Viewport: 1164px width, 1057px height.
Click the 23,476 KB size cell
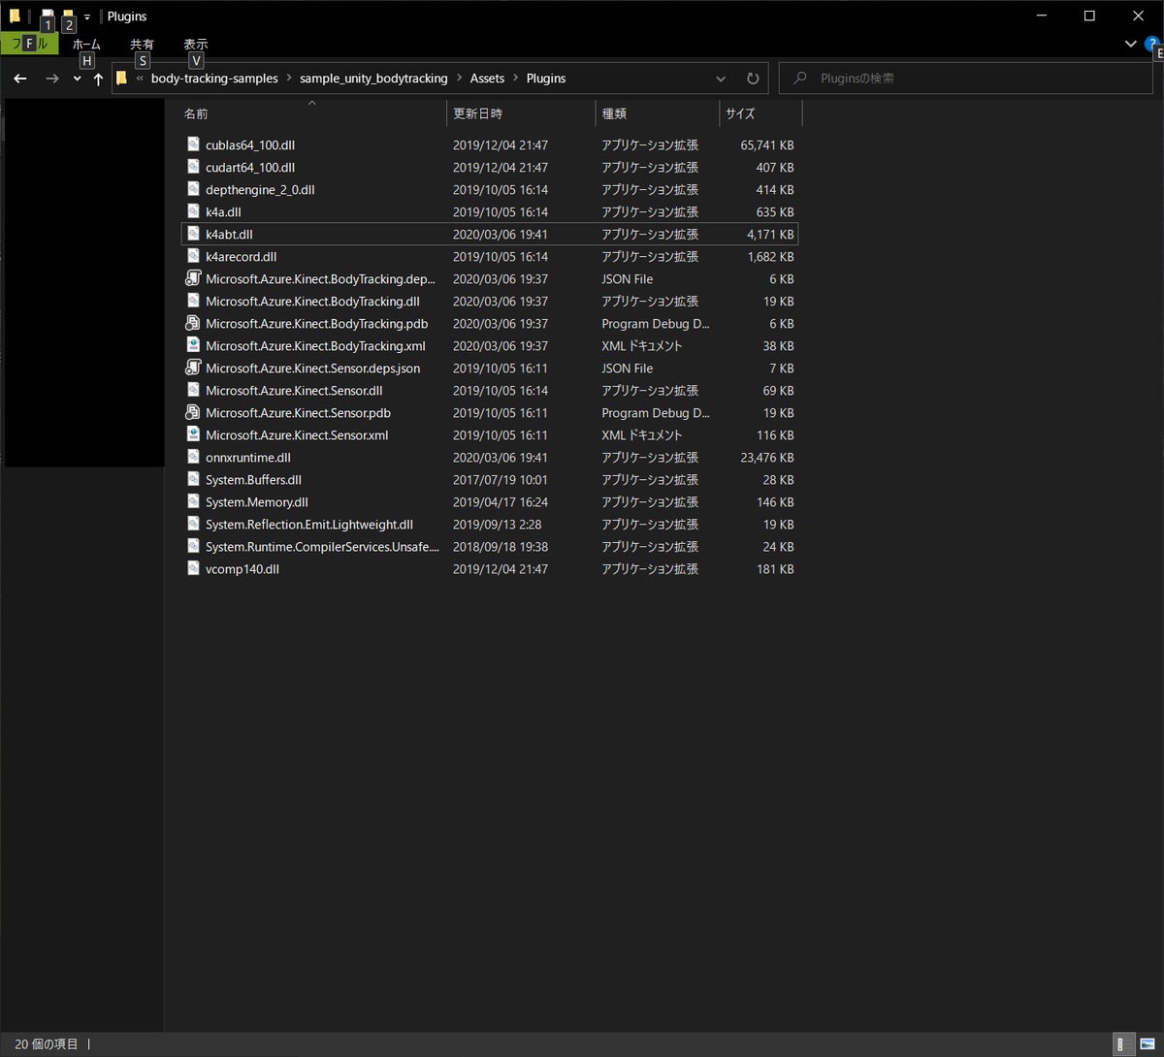[x=767, y=458]
